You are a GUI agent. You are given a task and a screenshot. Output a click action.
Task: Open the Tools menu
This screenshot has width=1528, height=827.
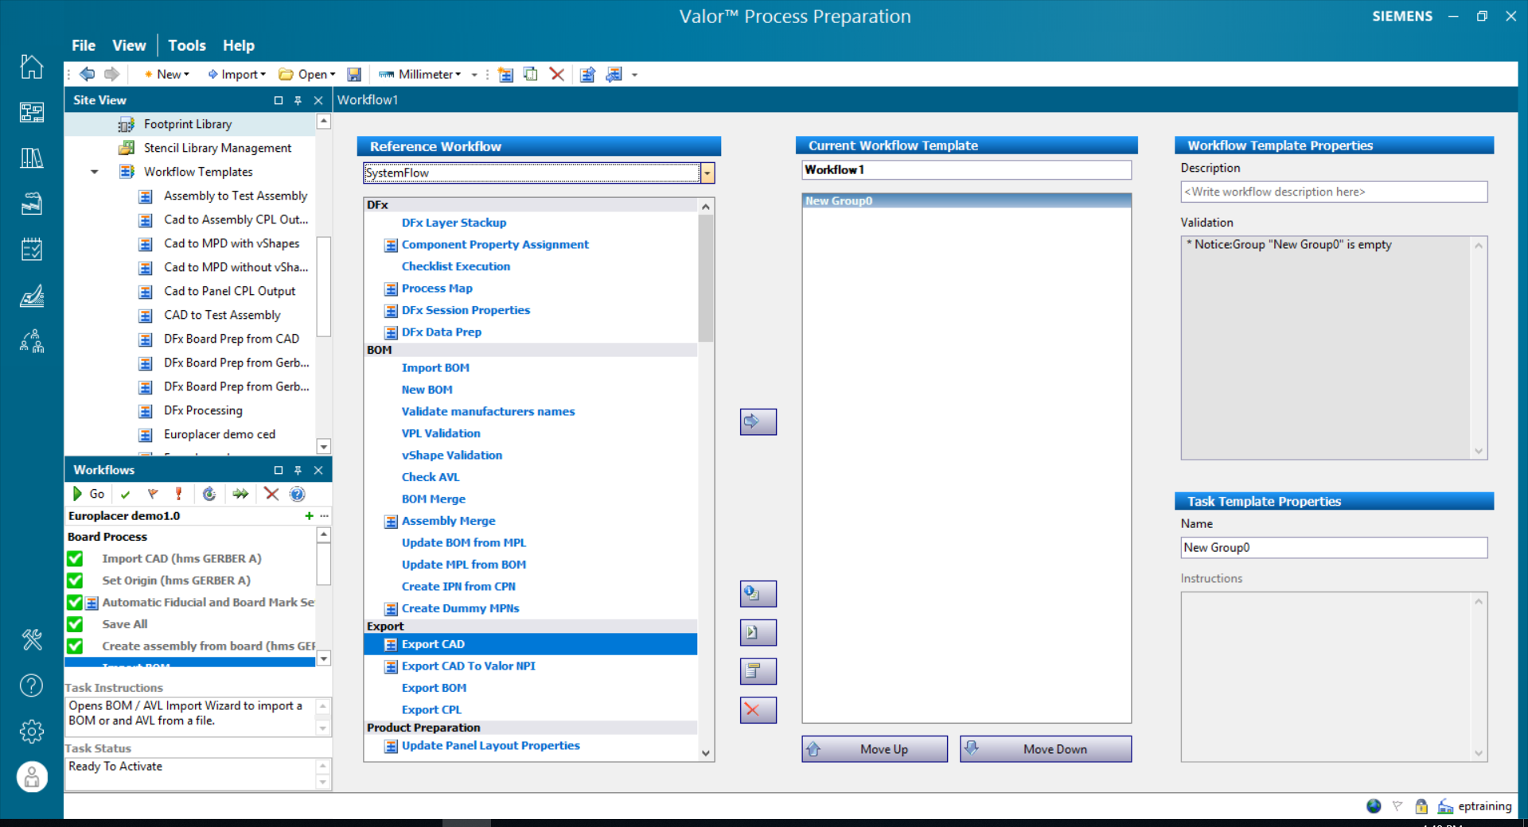point(186,45)
